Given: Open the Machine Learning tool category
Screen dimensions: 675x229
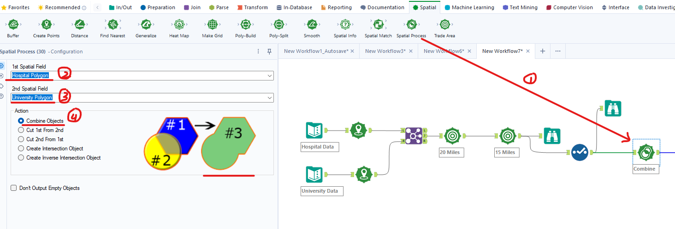Looking at the screenshot, I should click(x=469, y=7).
